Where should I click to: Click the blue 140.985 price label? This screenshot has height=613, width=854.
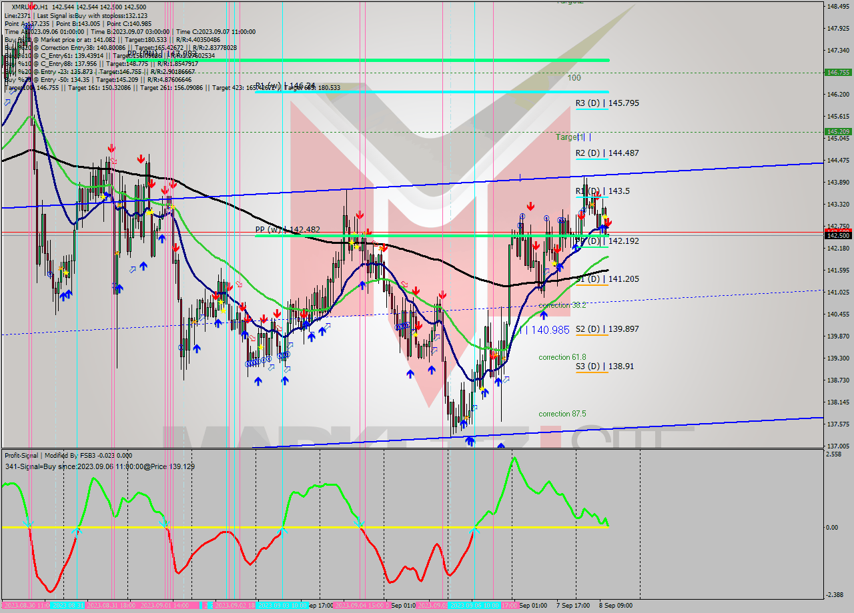coord(550,329)
